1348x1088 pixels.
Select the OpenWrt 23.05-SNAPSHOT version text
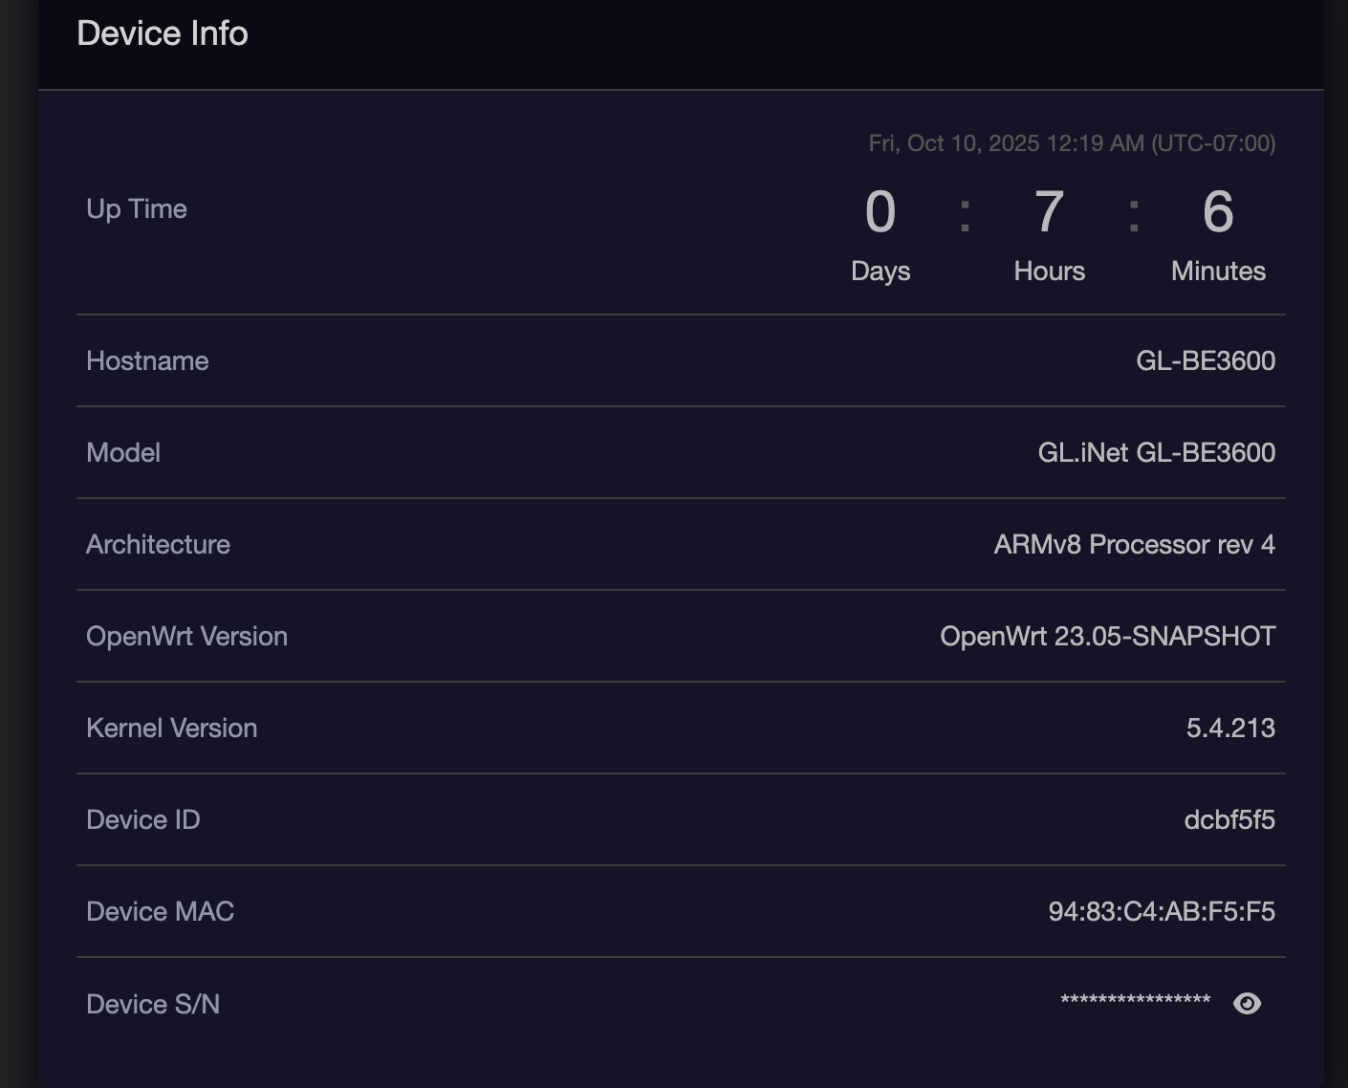click(1107, 636)
